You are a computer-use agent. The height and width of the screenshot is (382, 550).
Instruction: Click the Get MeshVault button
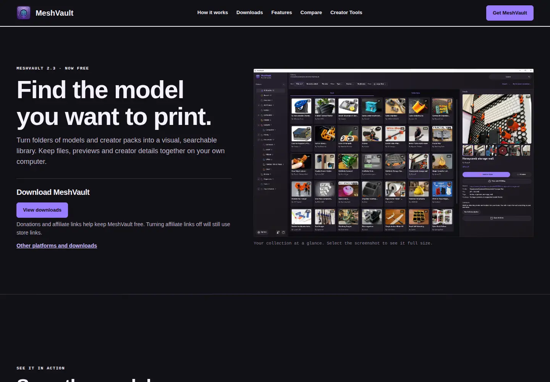tap(510, 13)
